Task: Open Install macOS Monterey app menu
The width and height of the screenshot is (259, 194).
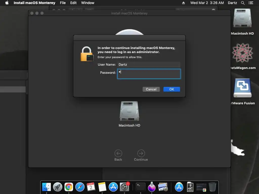Action: point(34,3)
